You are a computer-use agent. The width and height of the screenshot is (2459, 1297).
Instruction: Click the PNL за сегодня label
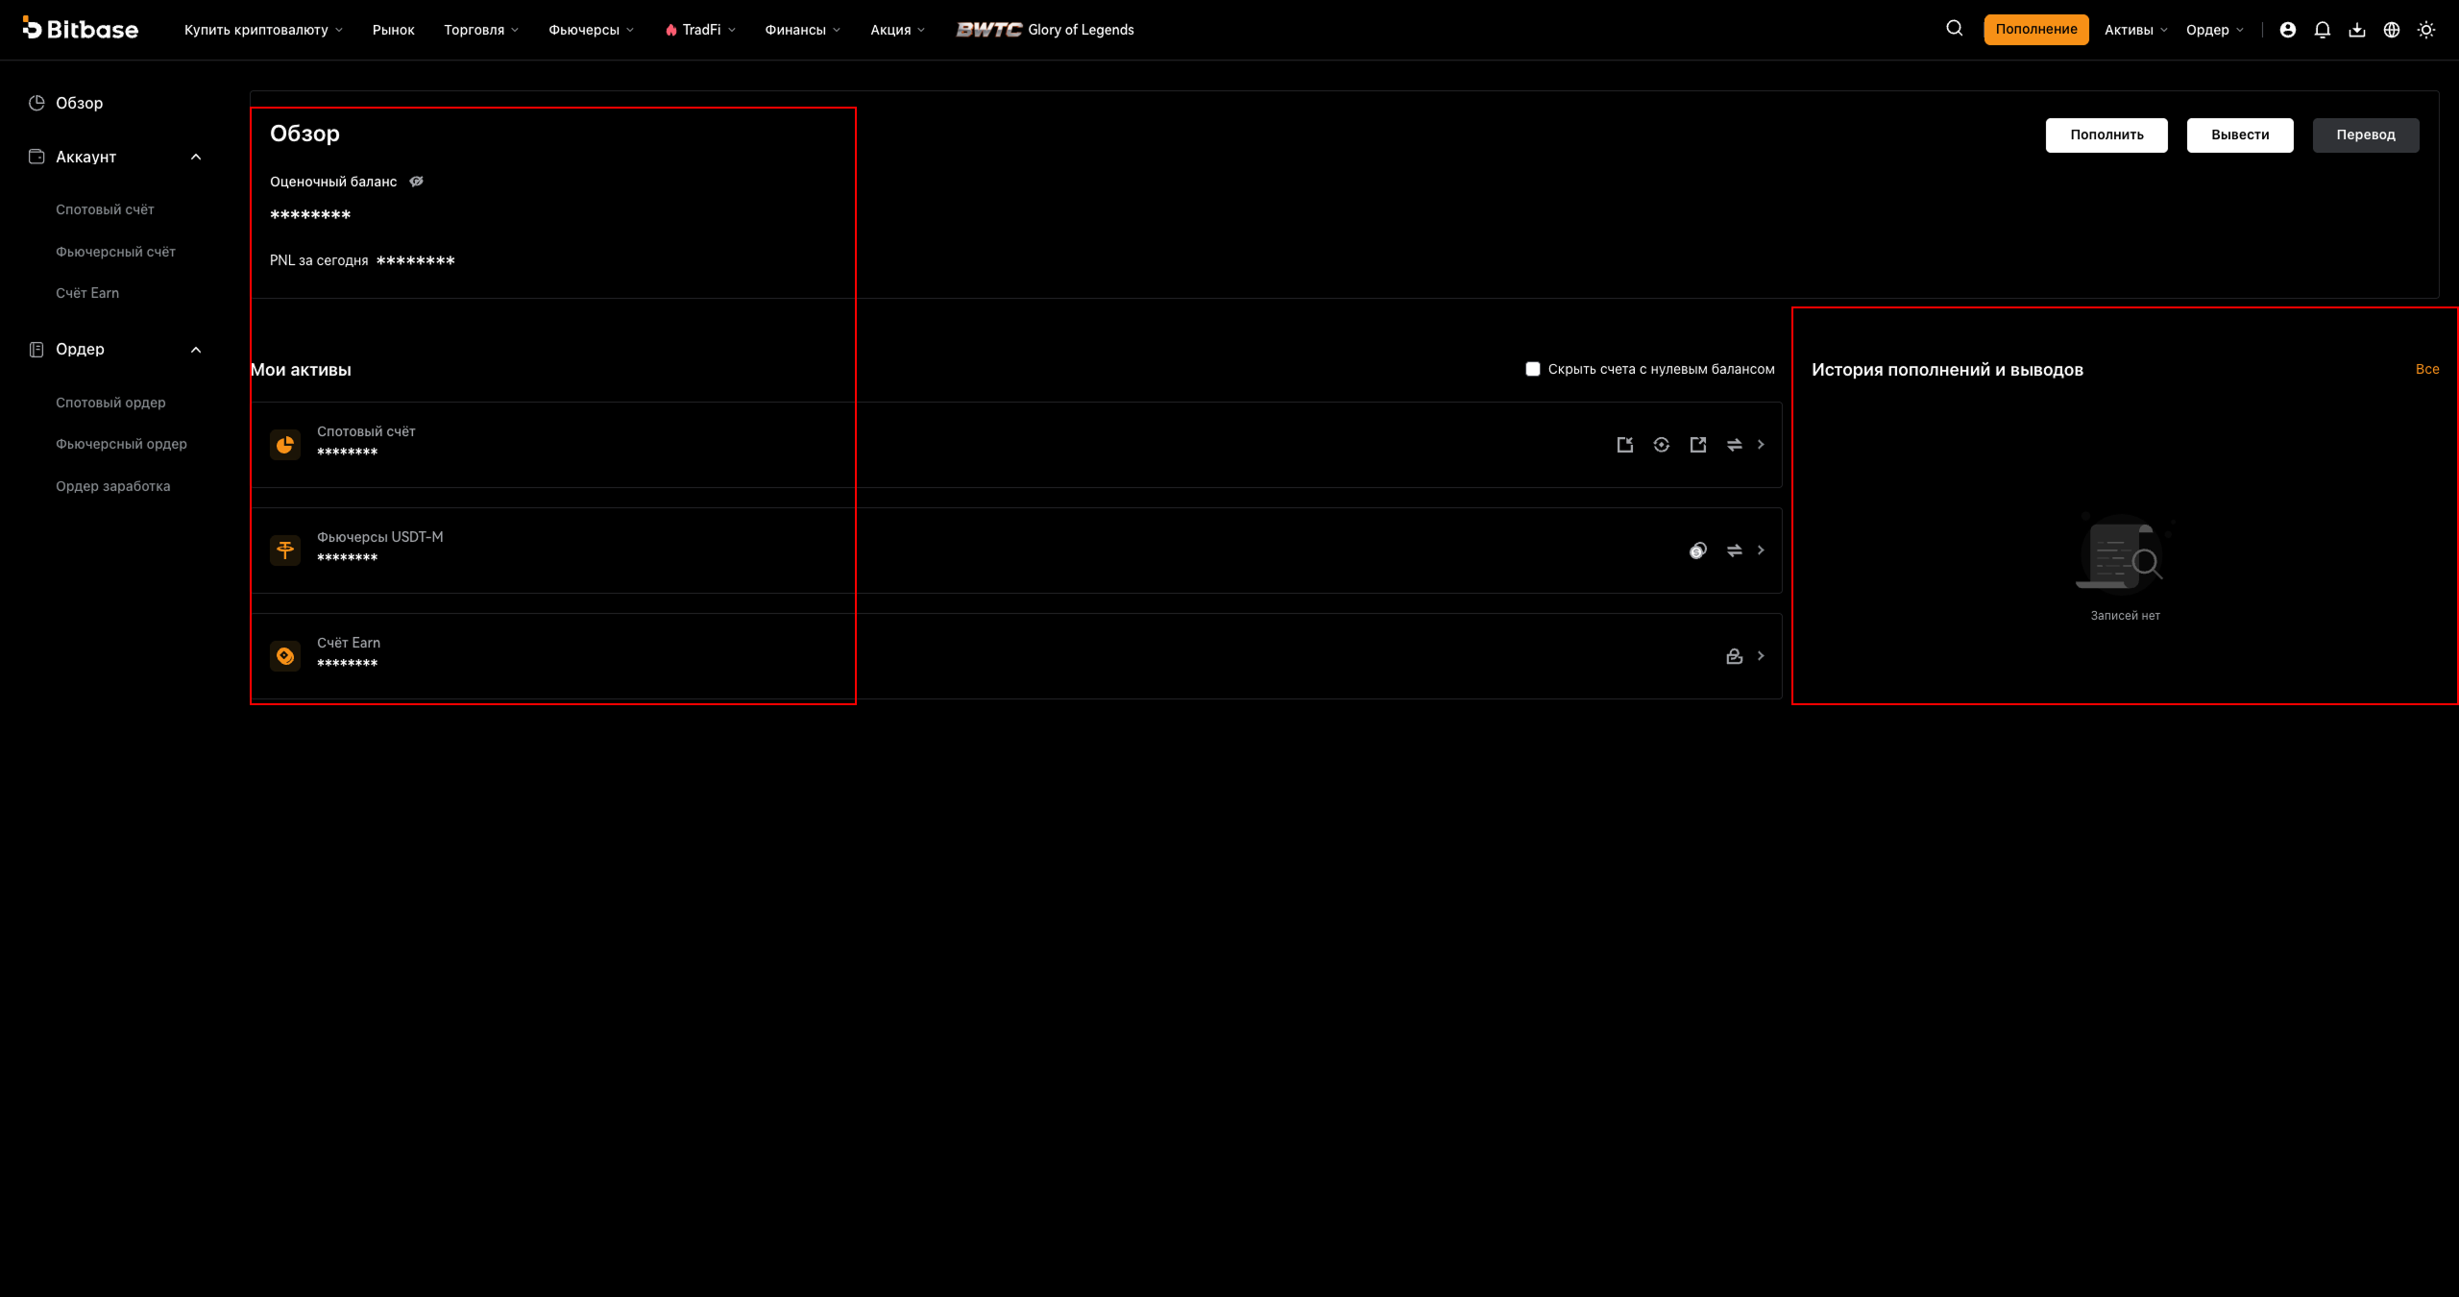(319, 260)
